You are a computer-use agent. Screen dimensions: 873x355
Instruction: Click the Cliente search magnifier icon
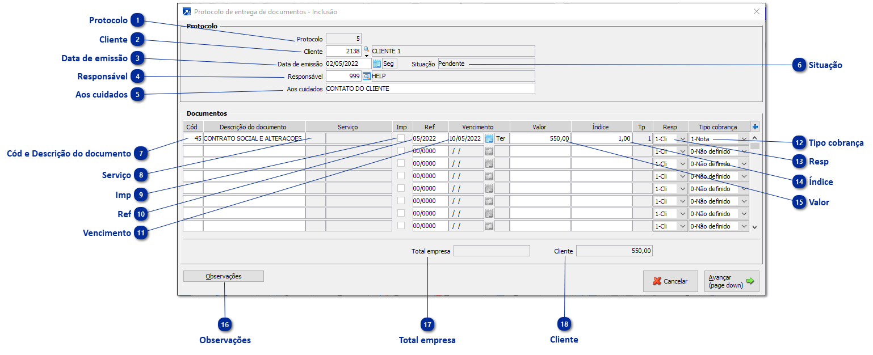[x=366, y=50]
